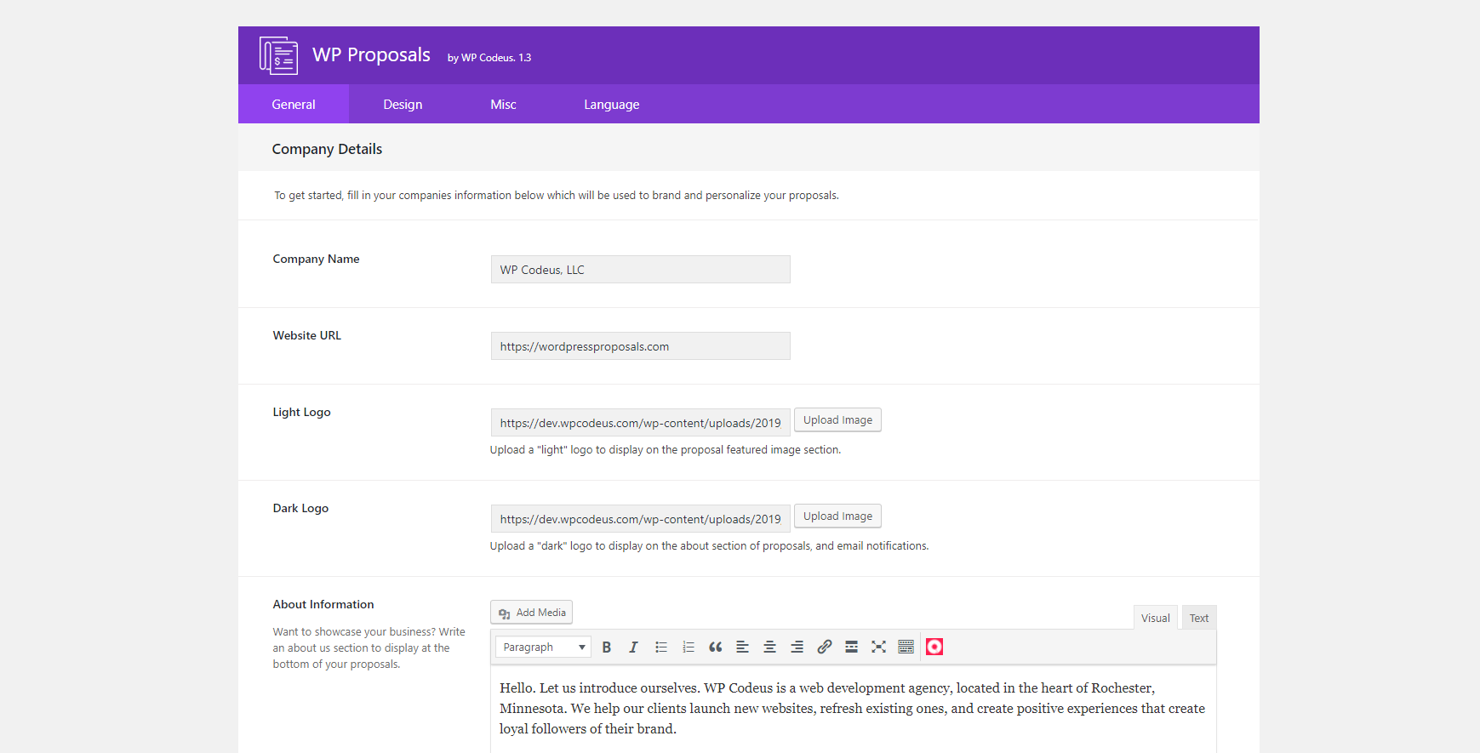The image size is (1480, 753).
Task: Click inside the About Information text area
Action: [x=854, y=710]
